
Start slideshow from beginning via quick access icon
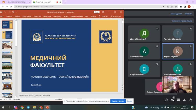[13, 12]
